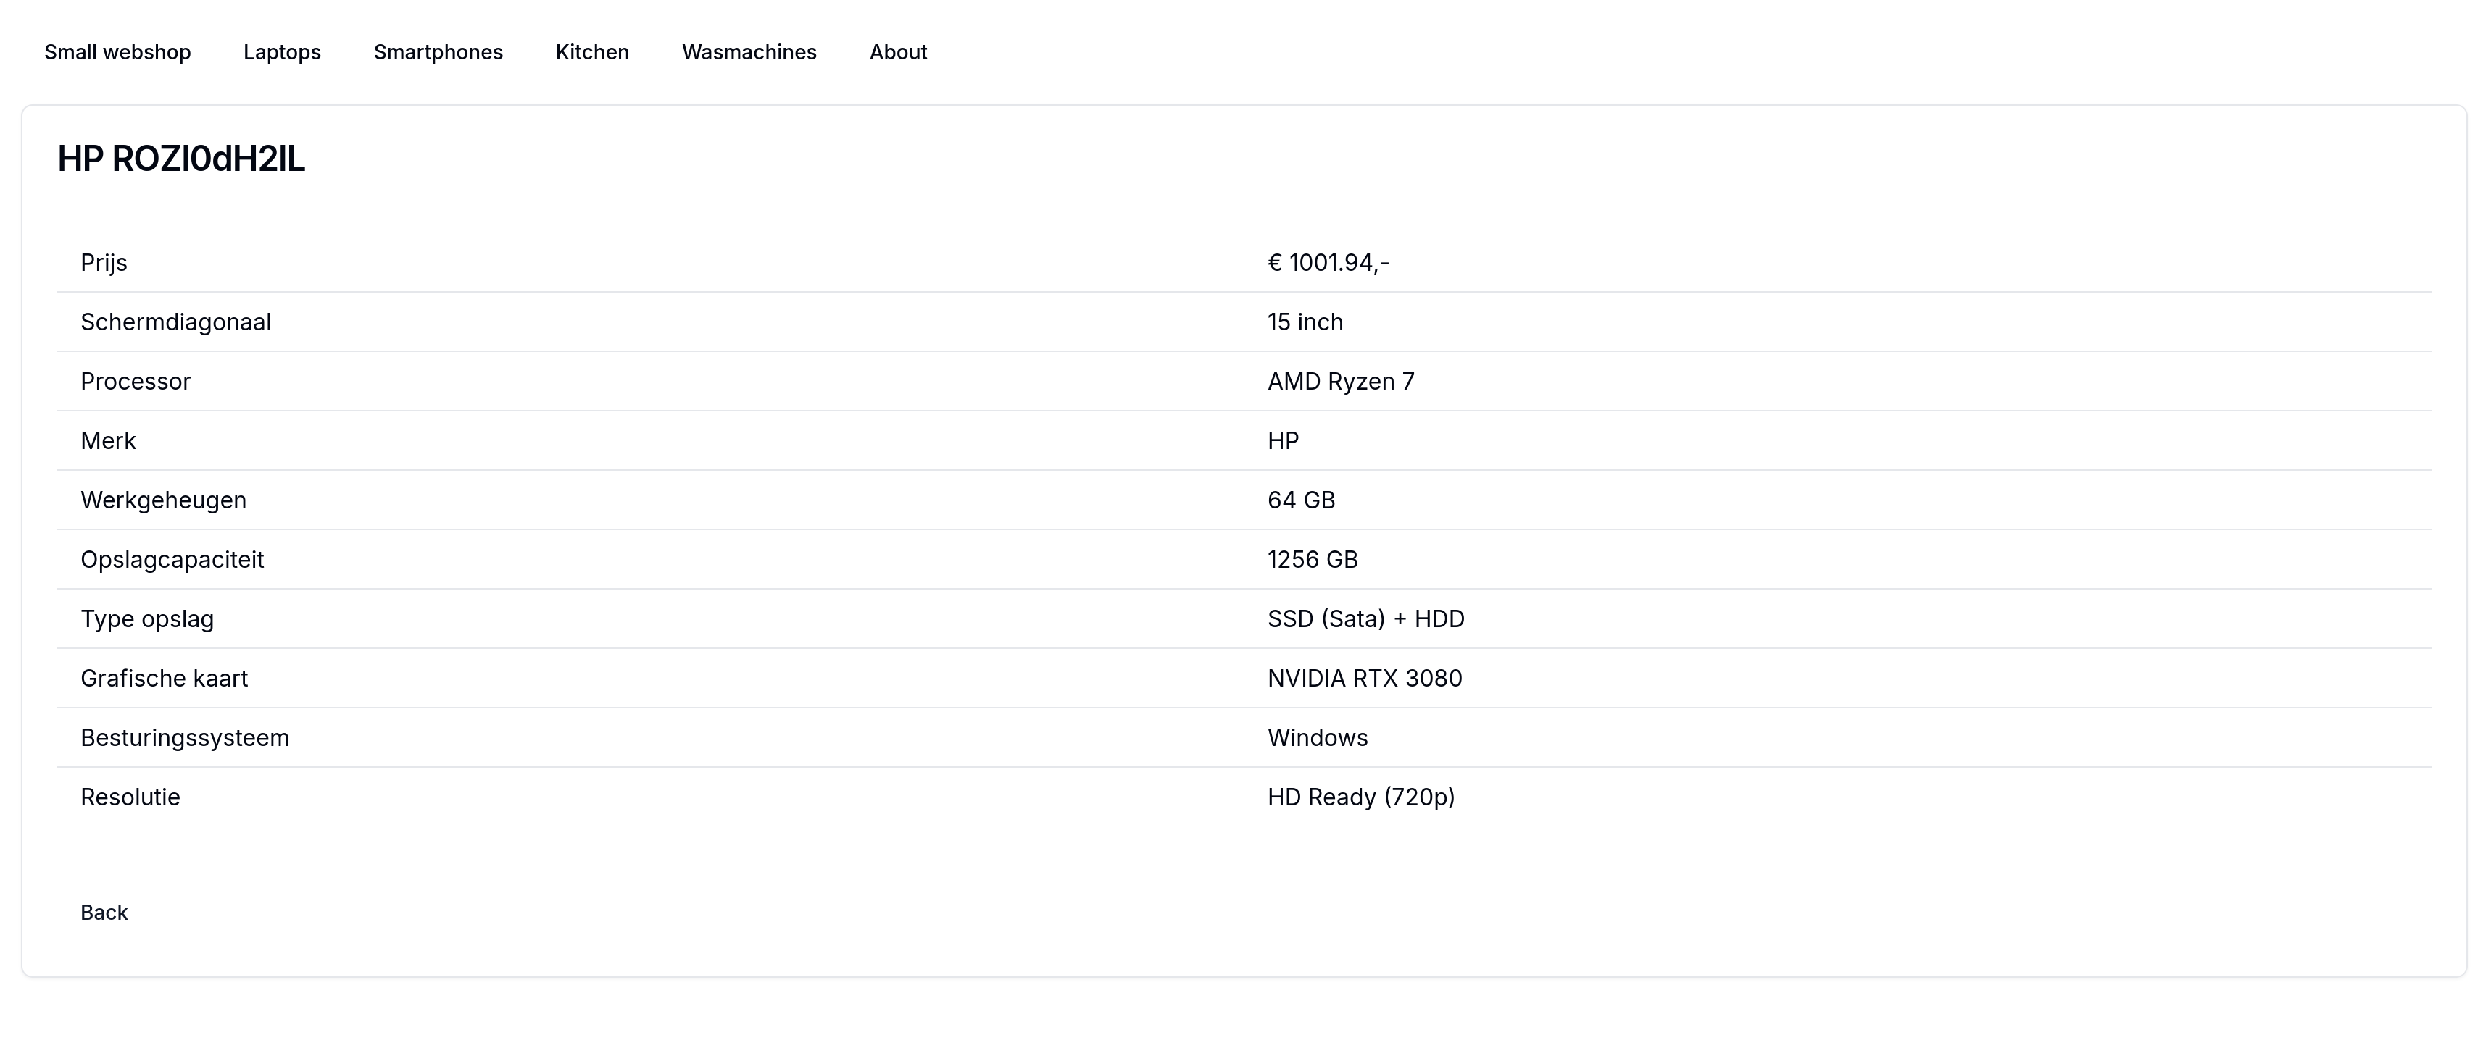Open the Smartphones menu item
This screenshot has height=1040, width=2491.
pos(438,52)
